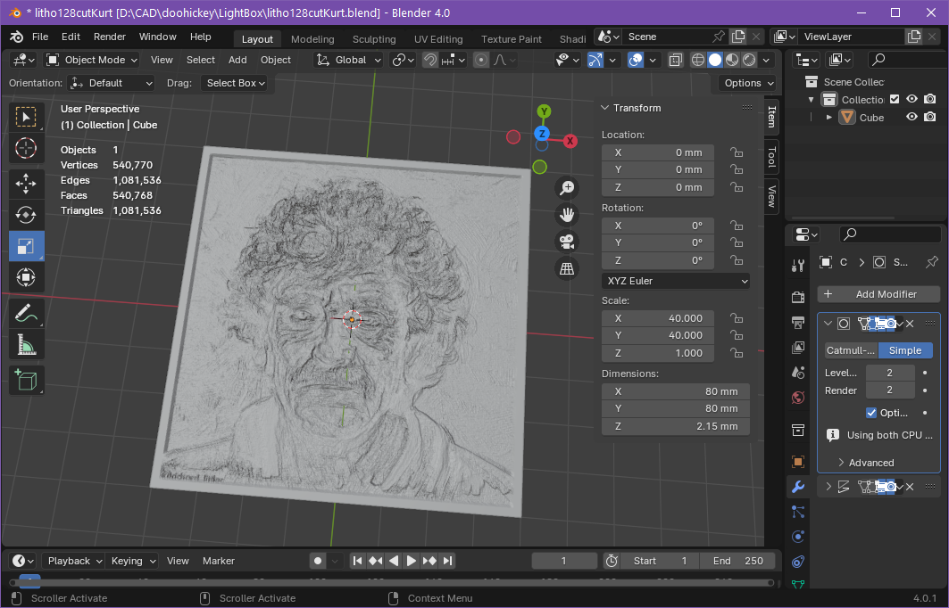Play the animation
Image resolution: width=949 pixels, height=608 pixels.
point(411,561)
